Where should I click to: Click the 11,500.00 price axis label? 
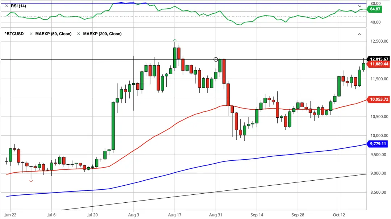coord(379,79)
